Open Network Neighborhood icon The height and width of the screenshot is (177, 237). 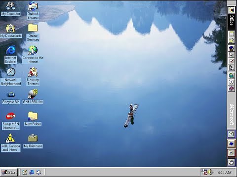(11, 77)
